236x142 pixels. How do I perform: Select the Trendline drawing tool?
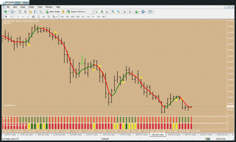click(28, 17)
